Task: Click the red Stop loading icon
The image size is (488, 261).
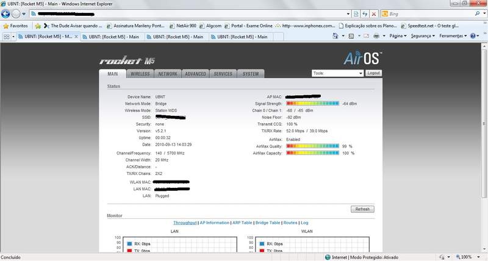Action: 374,14
